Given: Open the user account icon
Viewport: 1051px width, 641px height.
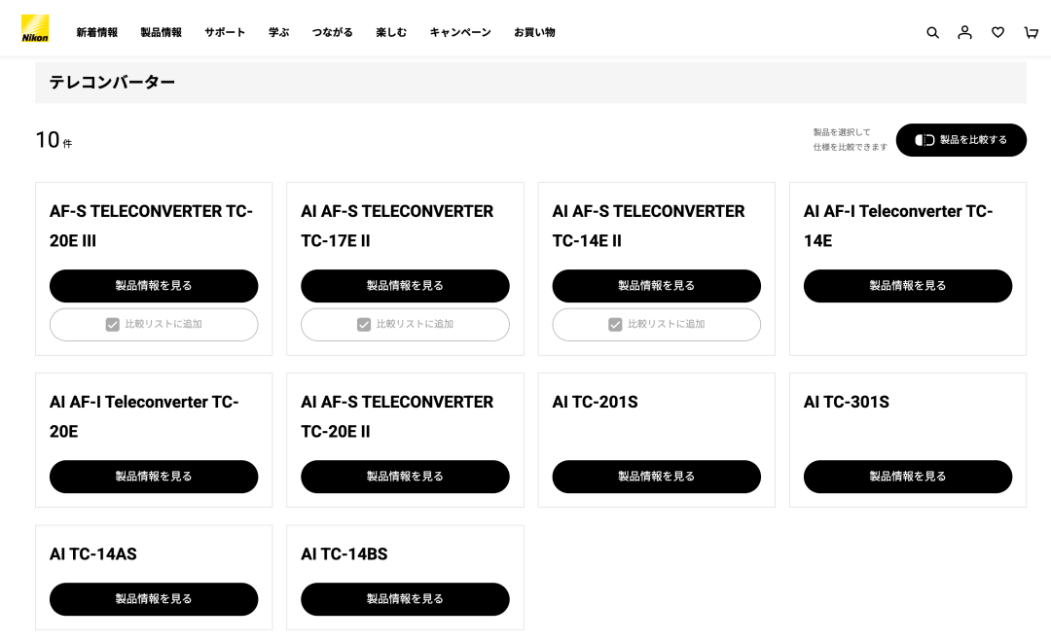Looking at the screenshot, I should pos(964,32).
